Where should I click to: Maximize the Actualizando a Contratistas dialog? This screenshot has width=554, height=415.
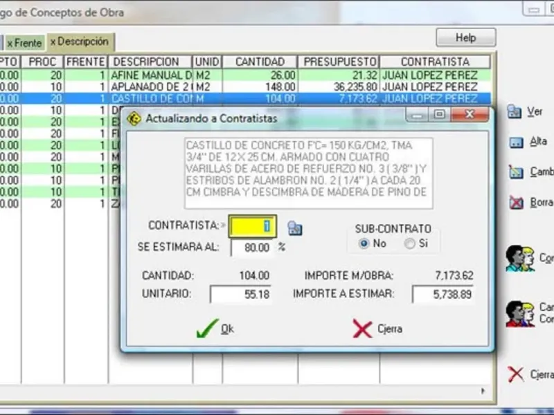point(439,114)
